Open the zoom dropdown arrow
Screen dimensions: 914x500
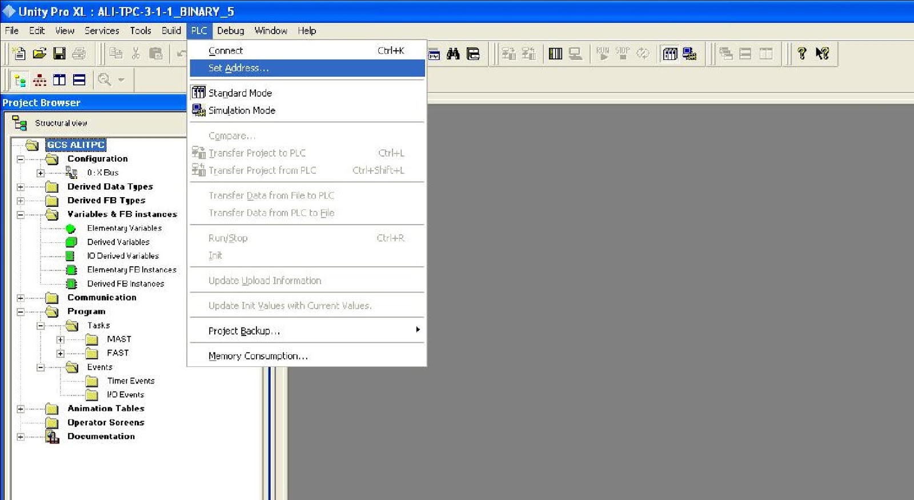[x=121, y=80]
